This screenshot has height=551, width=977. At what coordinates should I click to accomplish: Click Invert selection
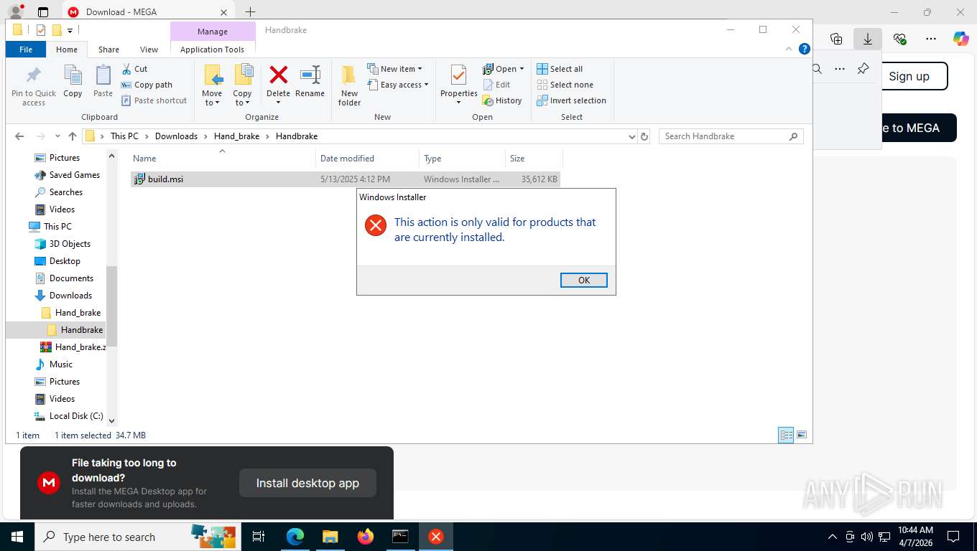(x=572, y=100)
